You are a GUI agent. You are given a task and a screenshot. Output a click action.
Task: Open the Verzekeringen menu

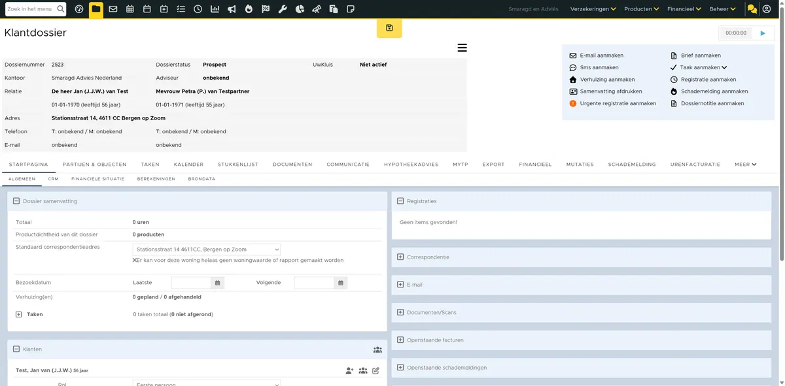[x=593, y=9]
